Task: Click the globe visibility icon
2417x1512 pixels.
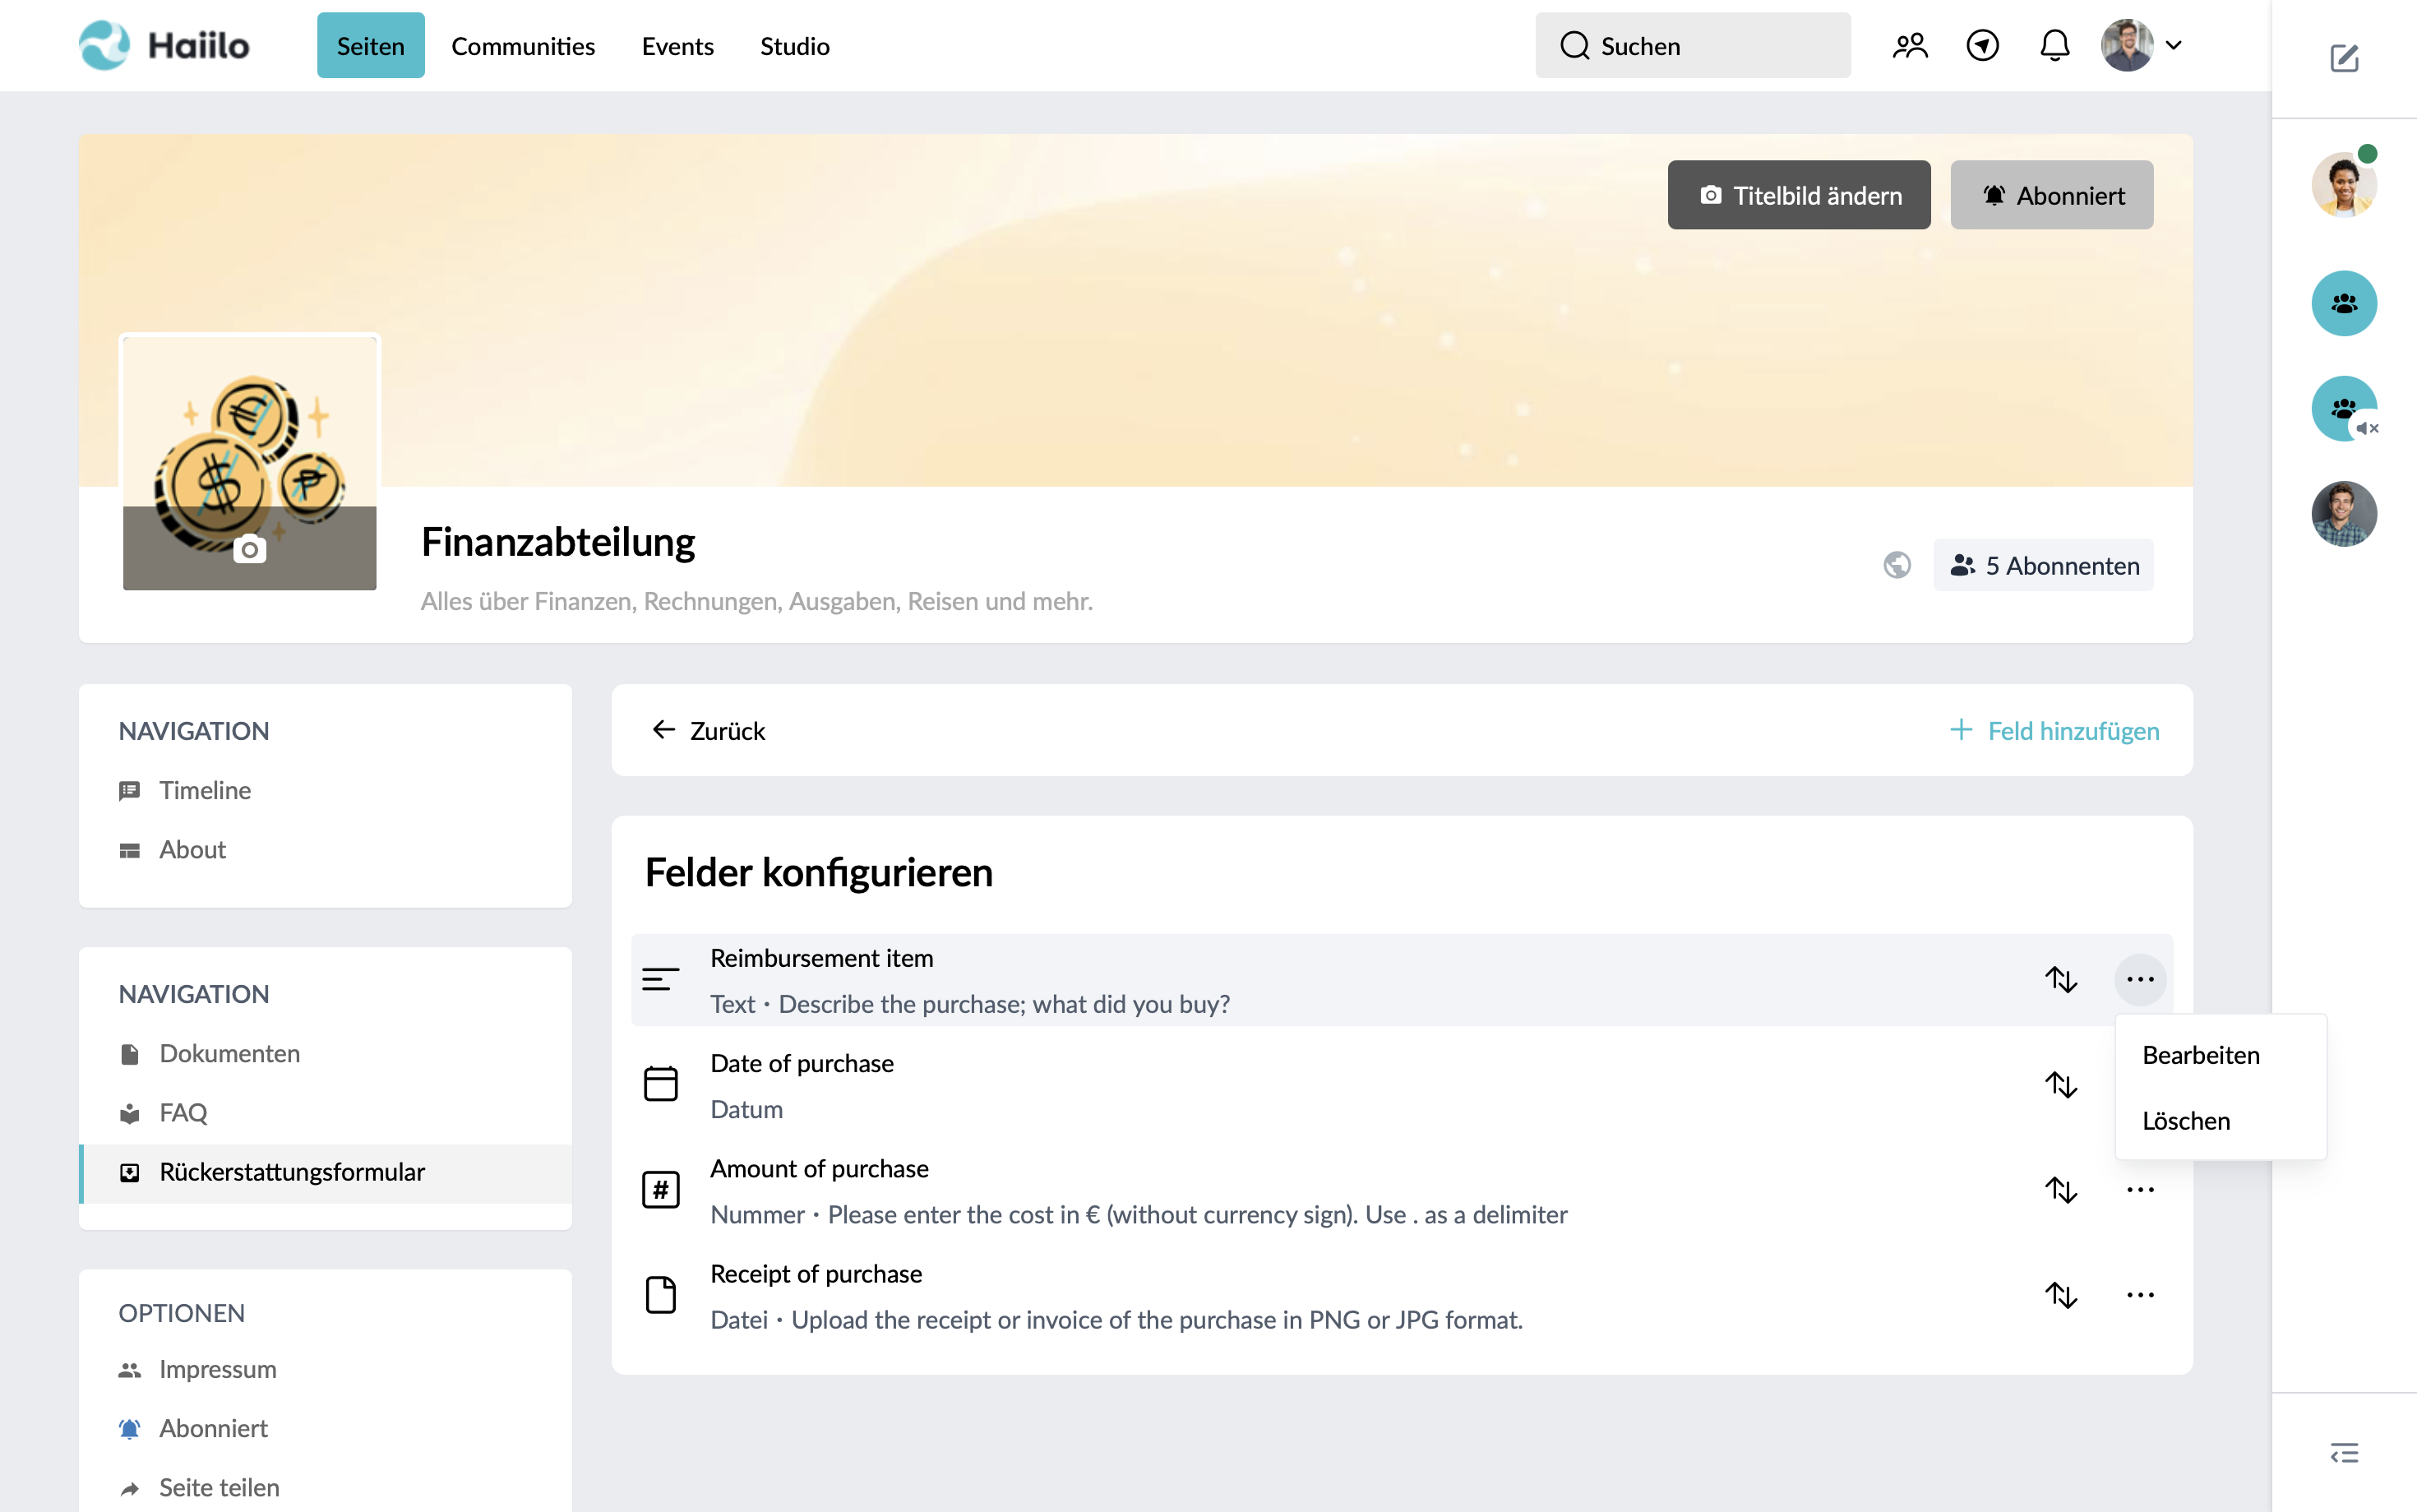Action: [x=1897, y=566]
